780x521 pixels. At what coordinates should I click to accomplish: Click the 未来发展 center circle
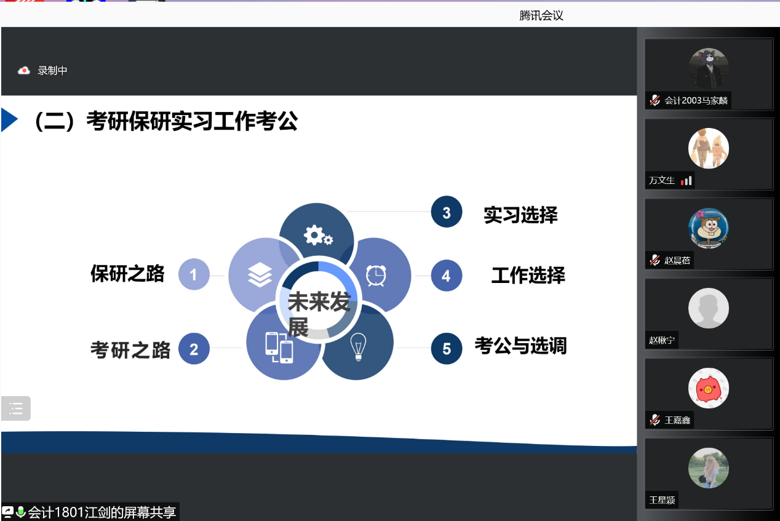(x=319, y=301)
